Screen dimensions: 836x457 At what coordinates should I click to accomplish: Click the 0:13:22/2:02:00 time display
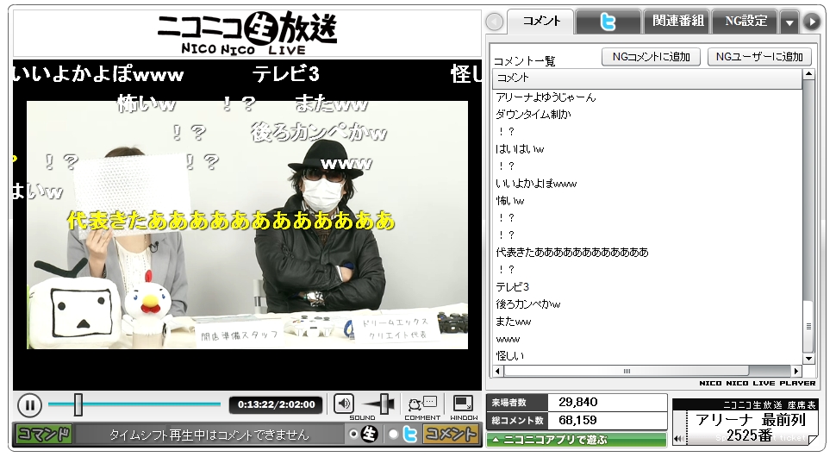pyautogui.click(x=276, y=404)
